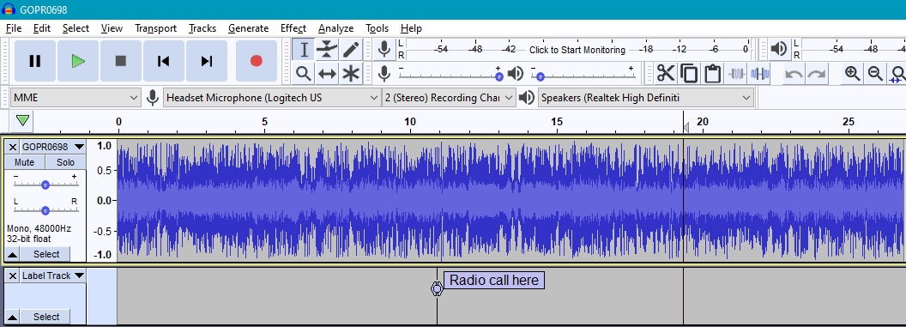
Task: Open the Analyze menu
Action: coord(335,28)
